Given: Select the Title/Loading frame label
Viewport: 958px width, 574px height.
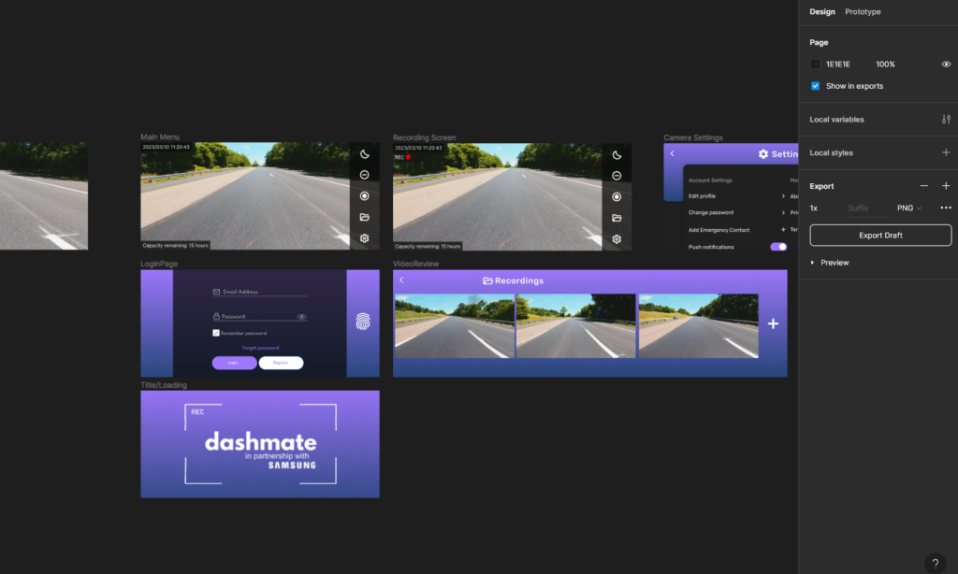Looking at the screenshot, I should coord(164,385).
